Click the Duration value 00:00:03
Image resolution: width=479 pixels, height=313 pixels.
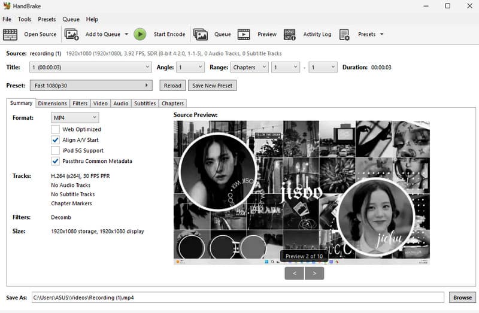coord(381,67)
